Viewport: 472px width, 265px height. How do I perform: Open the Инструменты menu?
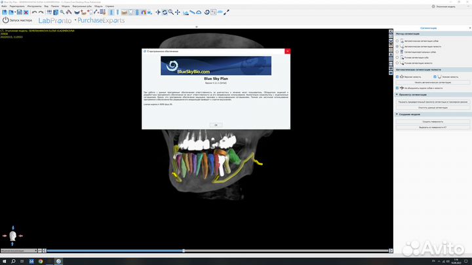point(34,7)
